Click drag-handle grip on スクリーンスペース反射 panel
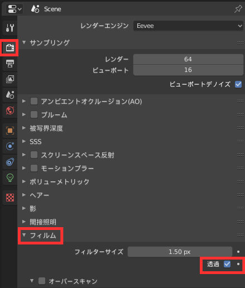 [241, 155]
